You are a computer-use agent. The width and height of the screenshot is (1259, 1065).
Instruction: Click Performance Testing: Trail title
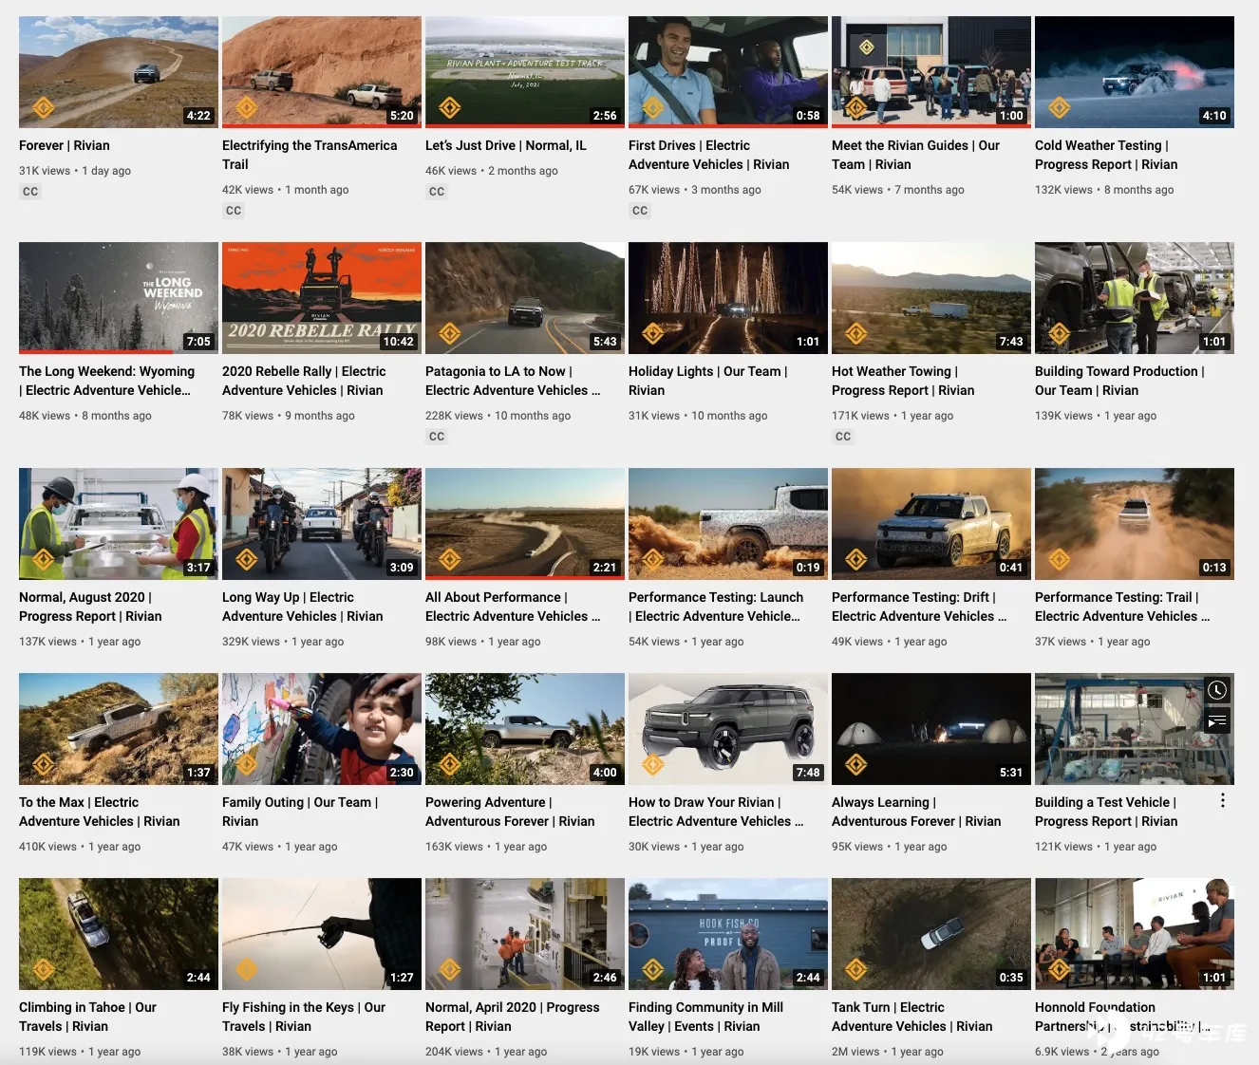pyautogui.click(x=1122, y=607)
